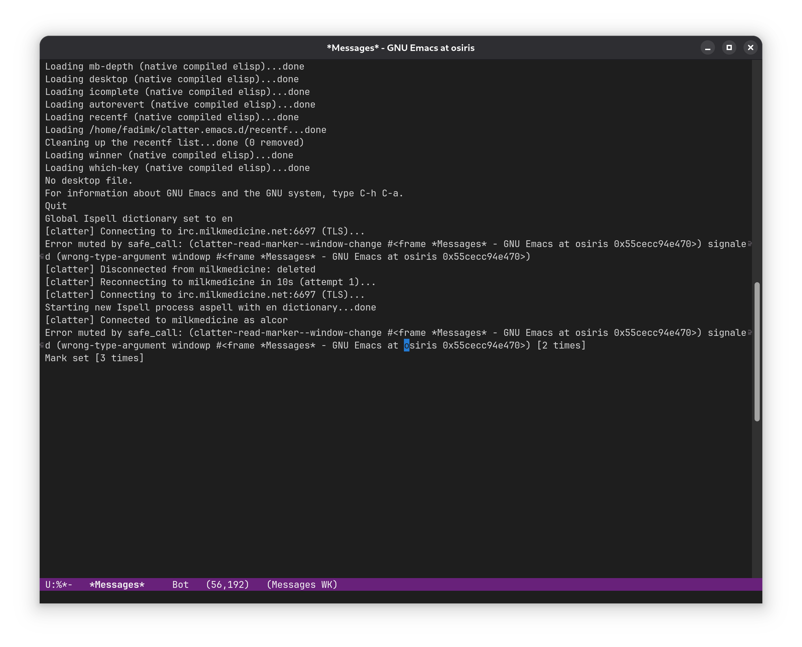Click the line 'Loading mb-depth (native compiled elisp)...done'
802x647 pixels.
(175, 66)
